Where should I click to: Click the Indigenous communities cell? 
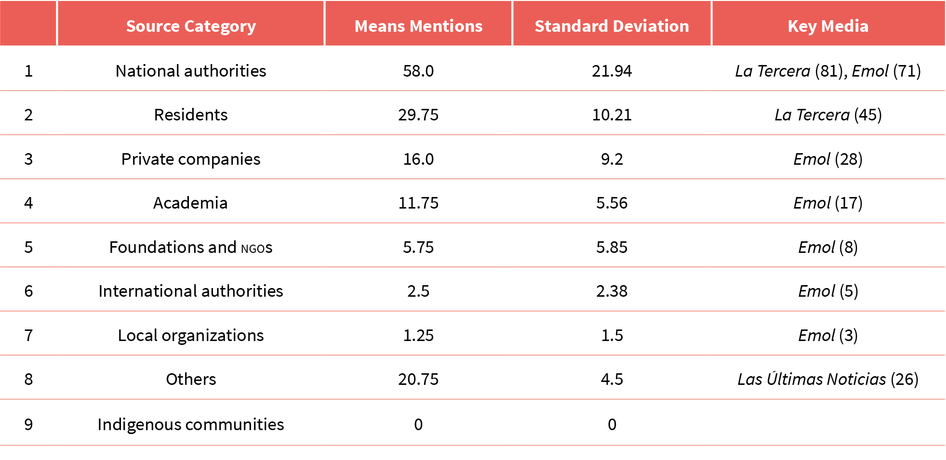(191, 424)
